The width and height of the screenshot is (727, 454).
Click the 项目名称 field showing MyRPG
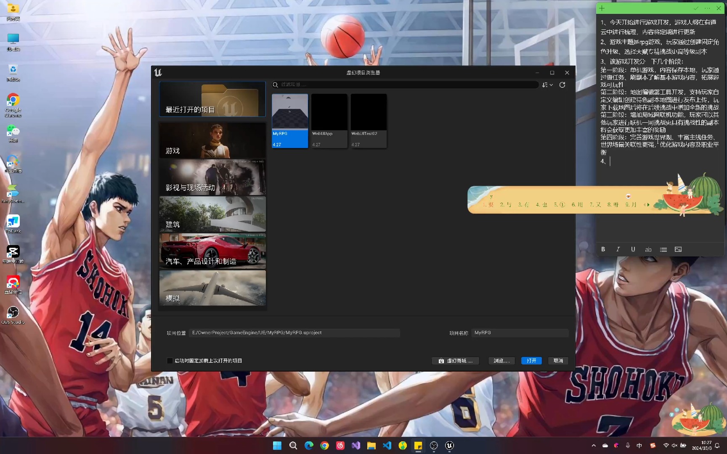click(520, 333)
